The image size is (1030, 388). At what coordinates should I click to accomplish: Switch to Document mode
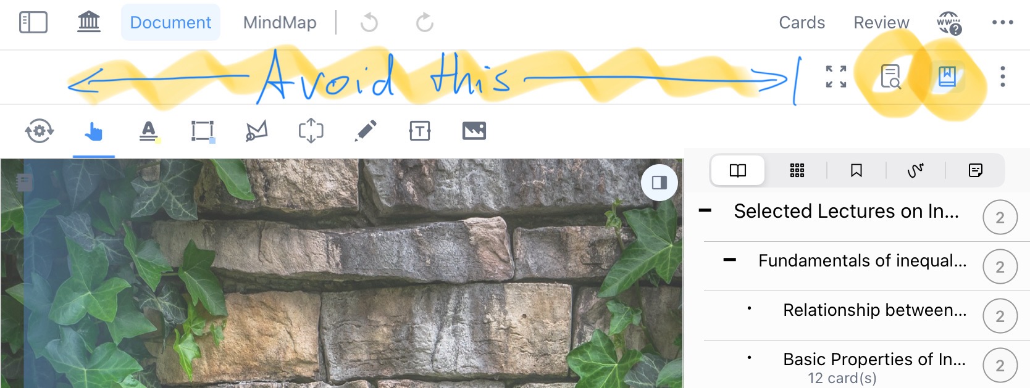pos(170,22)
